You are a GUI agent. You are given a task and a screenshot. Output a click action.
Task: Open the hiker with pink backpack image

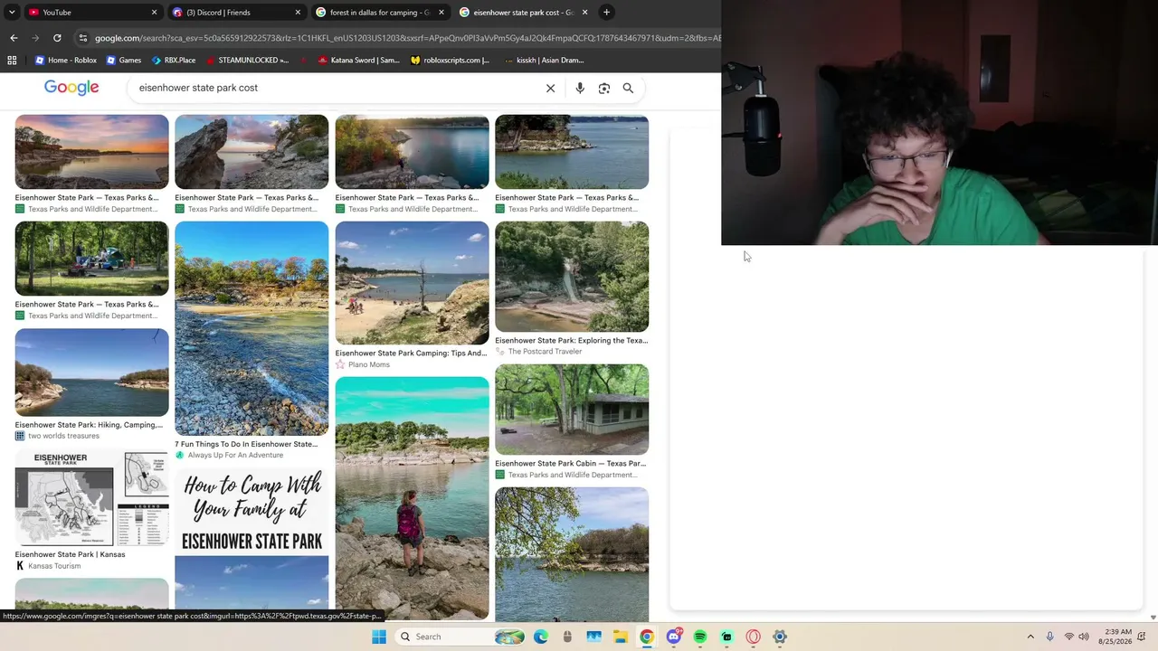[x=412, y=499]
